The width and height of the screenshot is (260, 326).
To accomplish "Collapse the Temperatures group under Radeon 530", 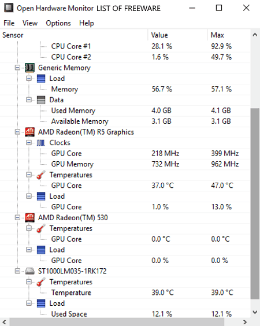I will 29,228.
